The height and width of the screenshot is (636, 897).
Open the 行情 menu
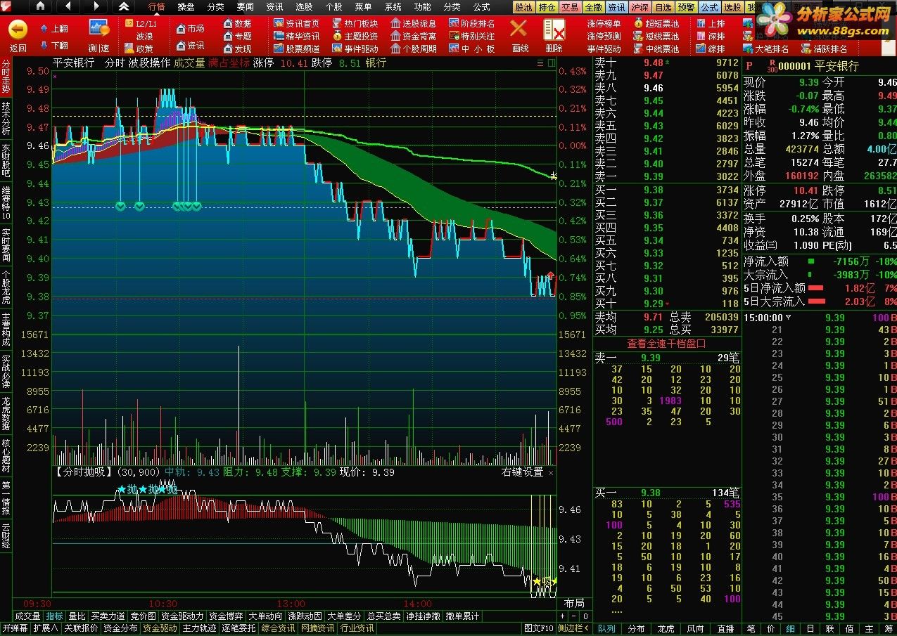156,6
